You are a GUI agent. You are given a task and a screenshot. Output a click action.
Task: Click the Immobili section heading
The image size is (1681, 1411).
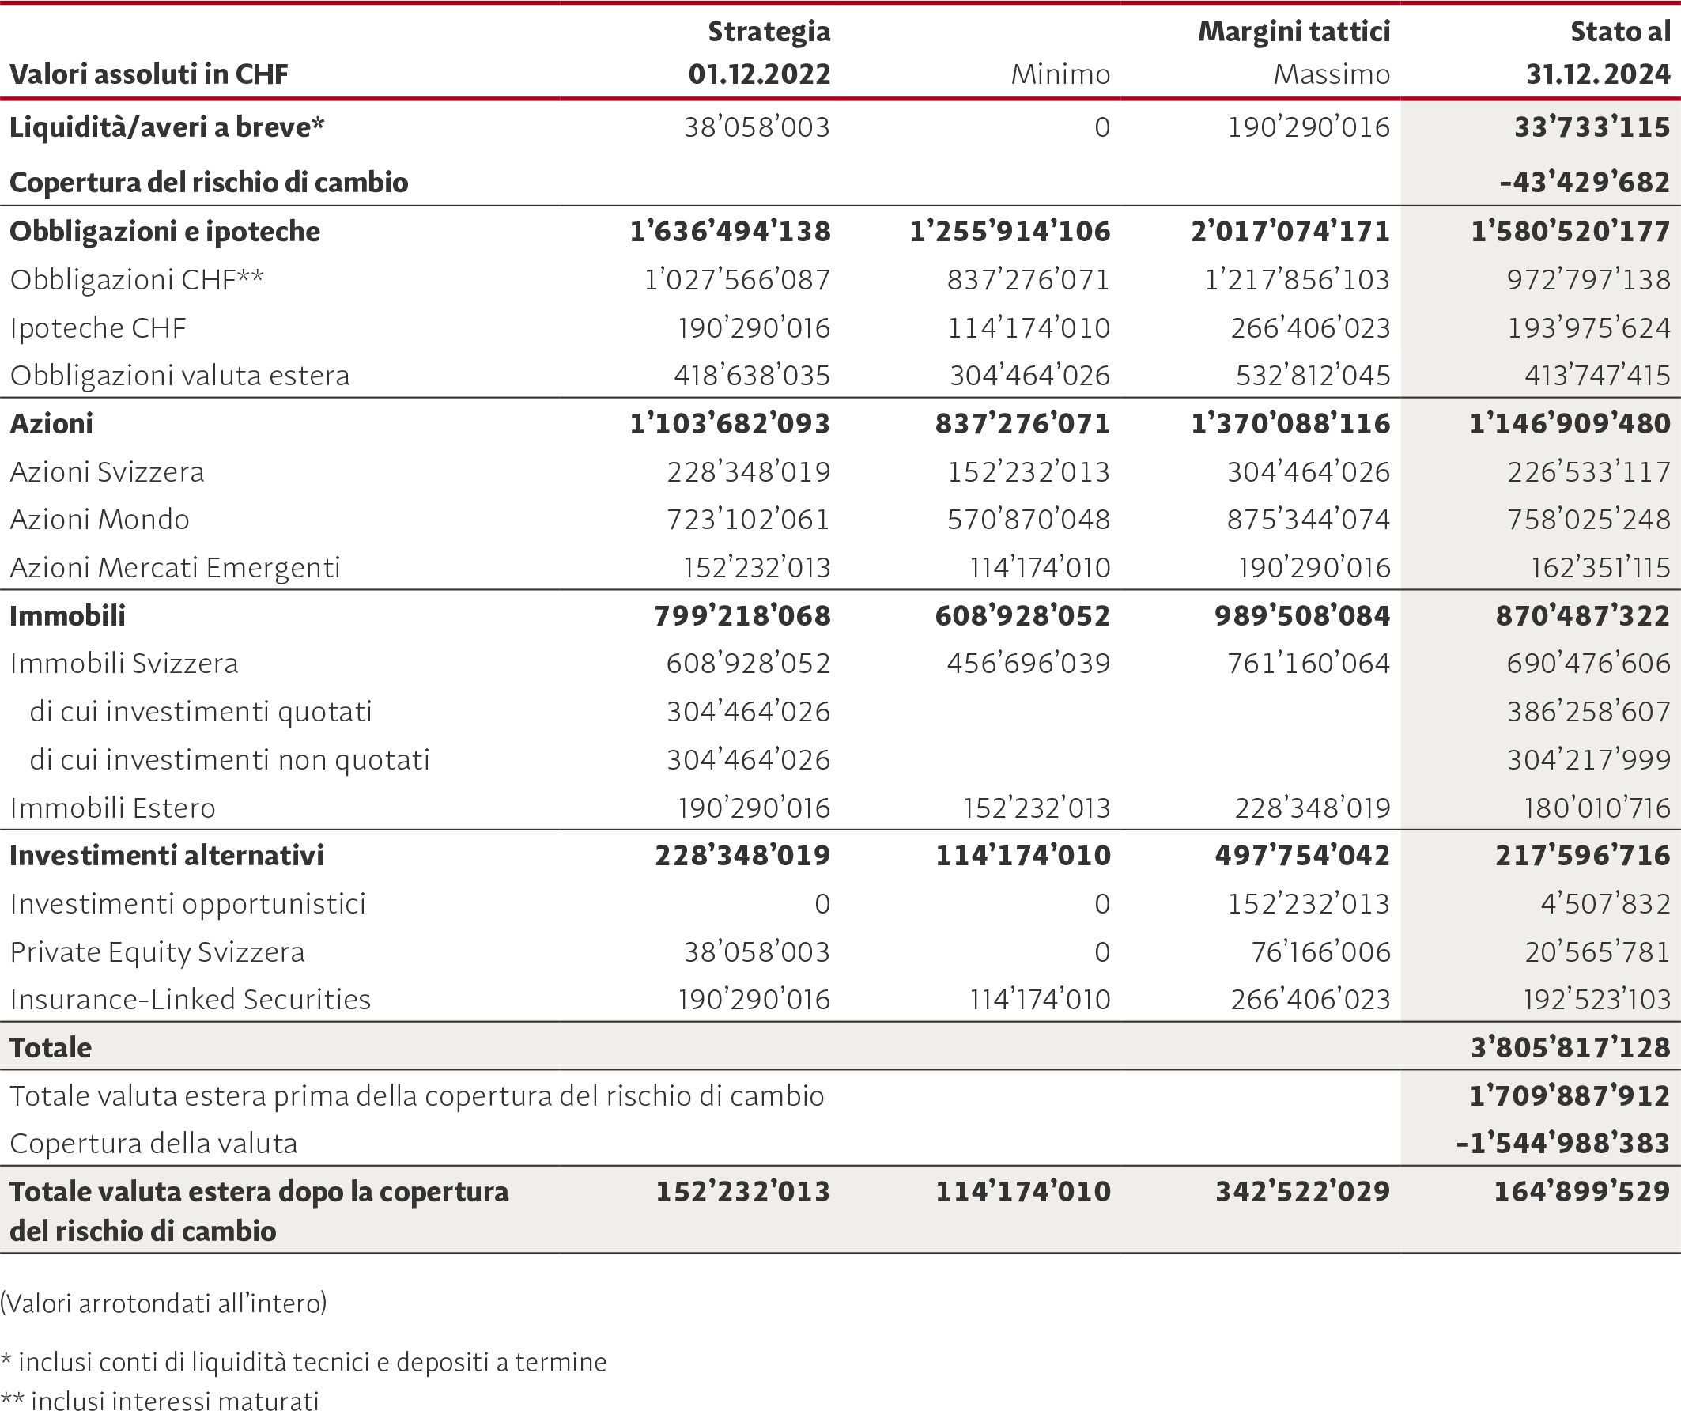click(x=67, y=615)
